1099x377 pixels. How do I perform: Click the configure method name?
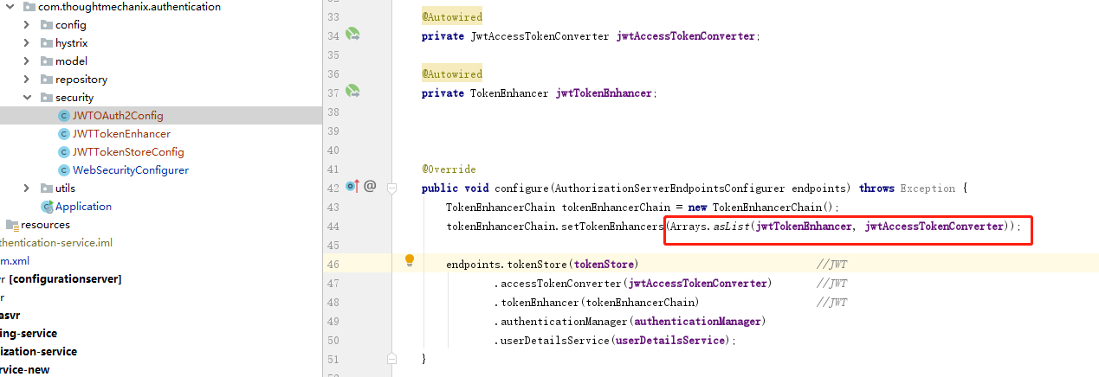click(x=522, y=188)
